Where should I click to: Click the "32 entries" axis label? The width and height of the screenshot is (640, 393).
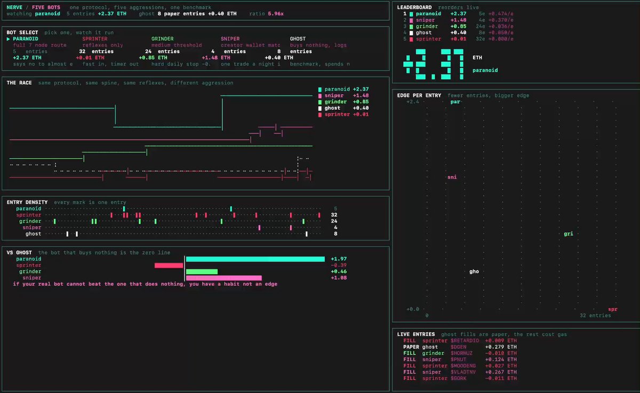coord(596,316)
